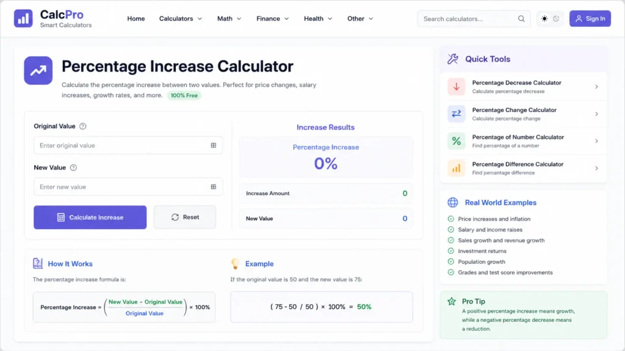Click the 50% example result
Screen dimensions: 625x351
coord(364,307)
